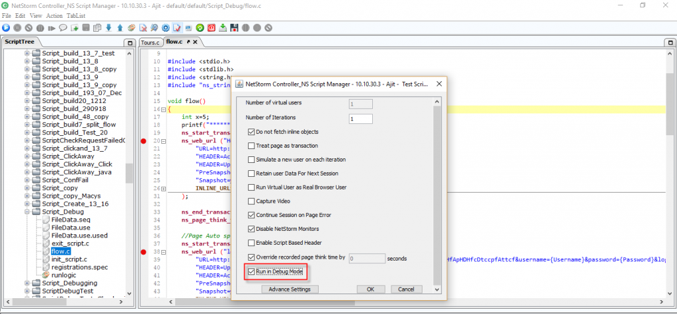The height and width of the screenshot is (314, 677).
Task: Switch to the Tours.c editor tab
Action: pyautogui.click(x=150, y=42)
